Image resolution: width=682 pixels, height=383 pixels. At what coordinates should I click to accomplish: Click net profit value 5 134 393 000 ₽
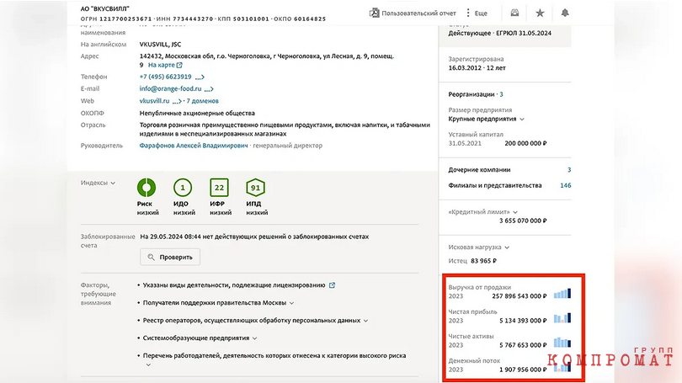pyautogui.click(x=523, y=321)
